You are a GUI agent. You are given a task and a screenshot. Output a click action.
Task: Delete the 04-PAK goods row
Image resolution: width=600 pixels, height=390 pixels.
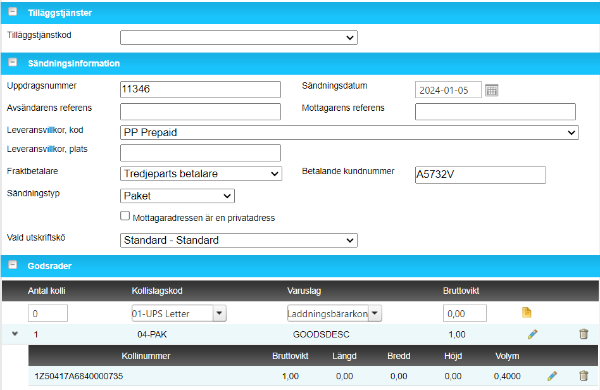584,334
